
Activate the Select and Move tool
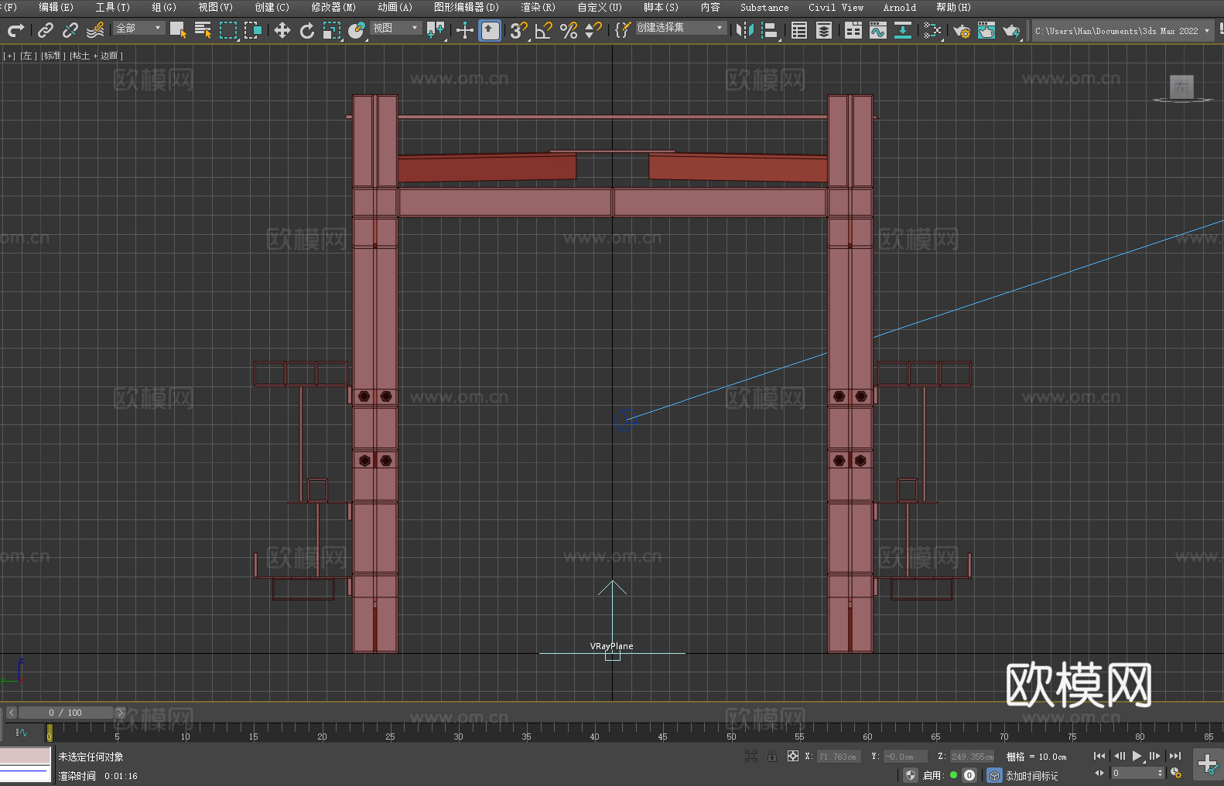tap(282, 30)
